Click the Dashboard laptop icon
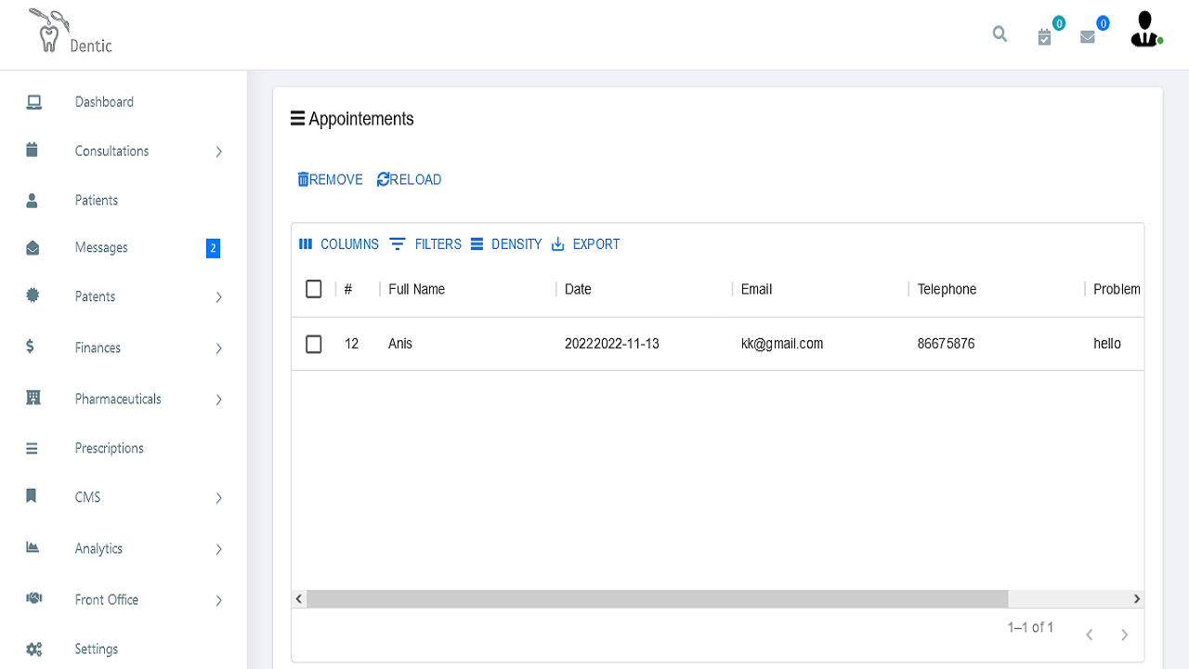1189x669 pixels. (33, 102)
